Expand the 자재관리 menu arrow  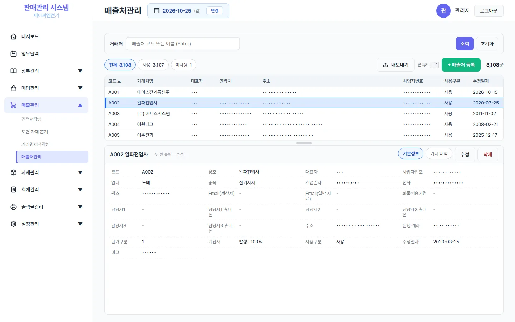click(x=80, y=172)
